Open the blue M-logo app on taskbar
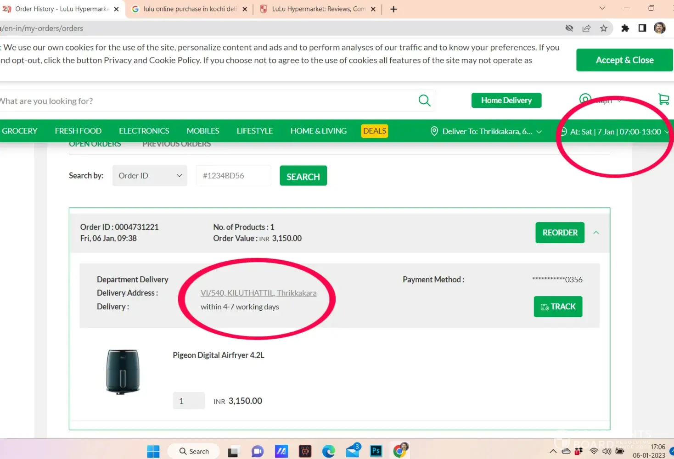This screenshot has width=674, height=459. [281, 451]
